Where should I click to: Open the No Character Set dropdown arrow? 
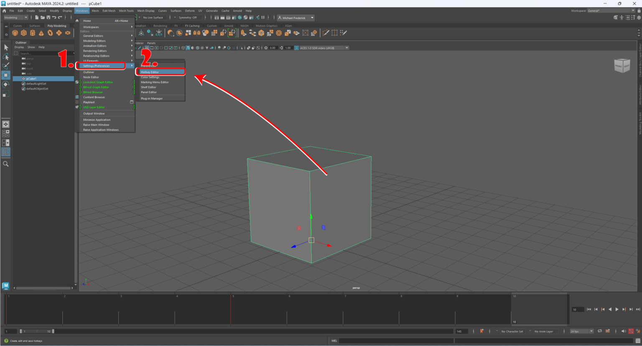click(497, 331)
